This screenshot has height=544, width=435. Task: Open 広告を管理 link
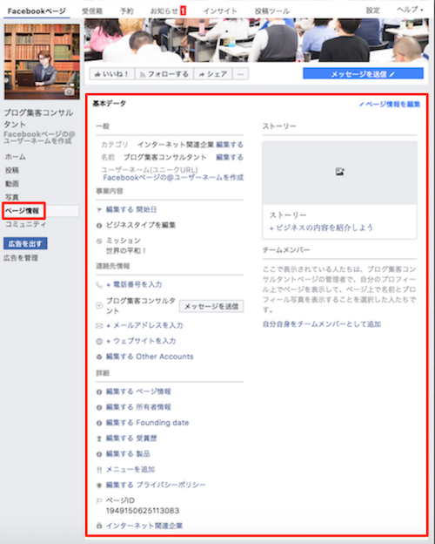(21, 258)
